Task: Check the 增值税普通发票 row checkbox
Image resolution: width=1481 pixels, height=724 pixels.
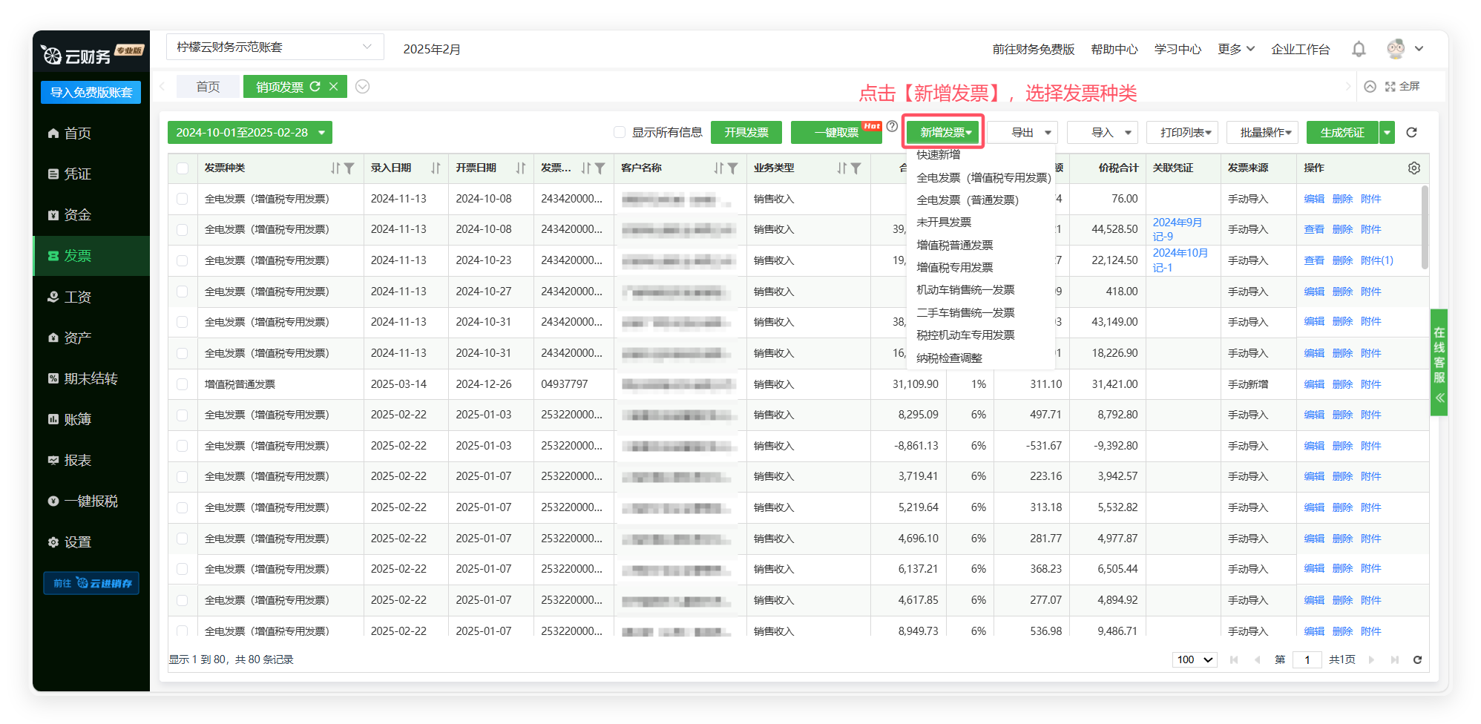Action: coord(183,384)
